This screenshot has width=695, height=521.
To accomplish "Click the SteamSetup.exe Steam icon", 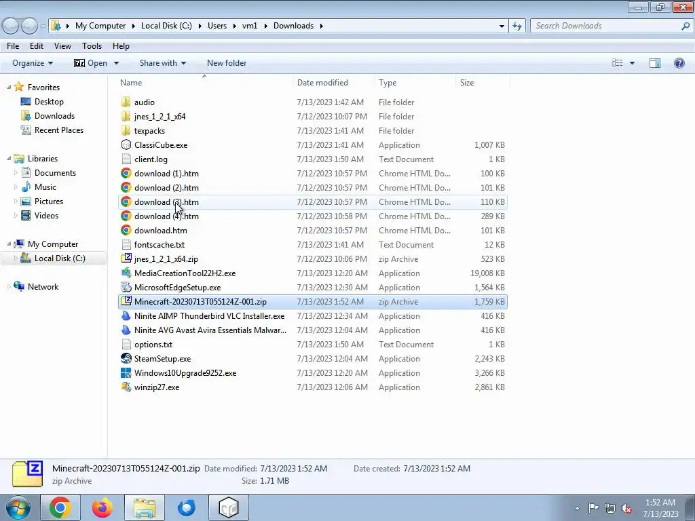I will pos(126,358).
